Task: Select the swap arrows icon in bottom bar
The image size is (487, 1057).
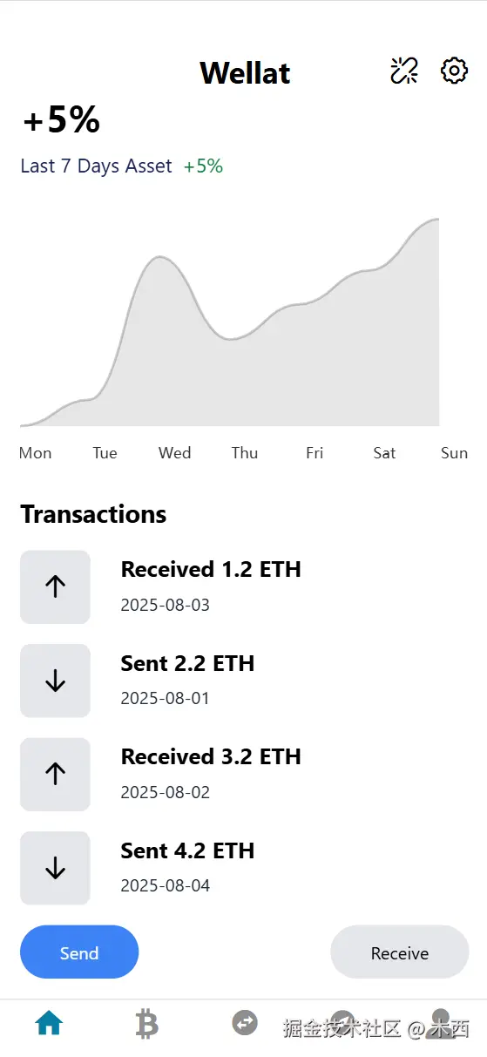Action: pyautogui.click(x=245, y=1022)
